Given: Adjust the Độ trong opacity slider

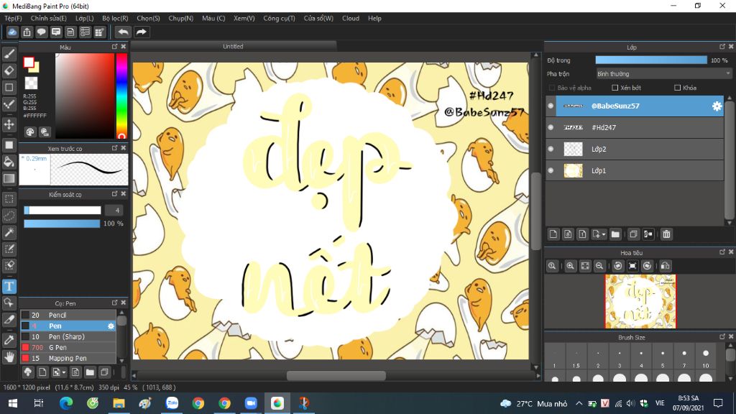Looking at the screenshot, I should pos(651,60).
